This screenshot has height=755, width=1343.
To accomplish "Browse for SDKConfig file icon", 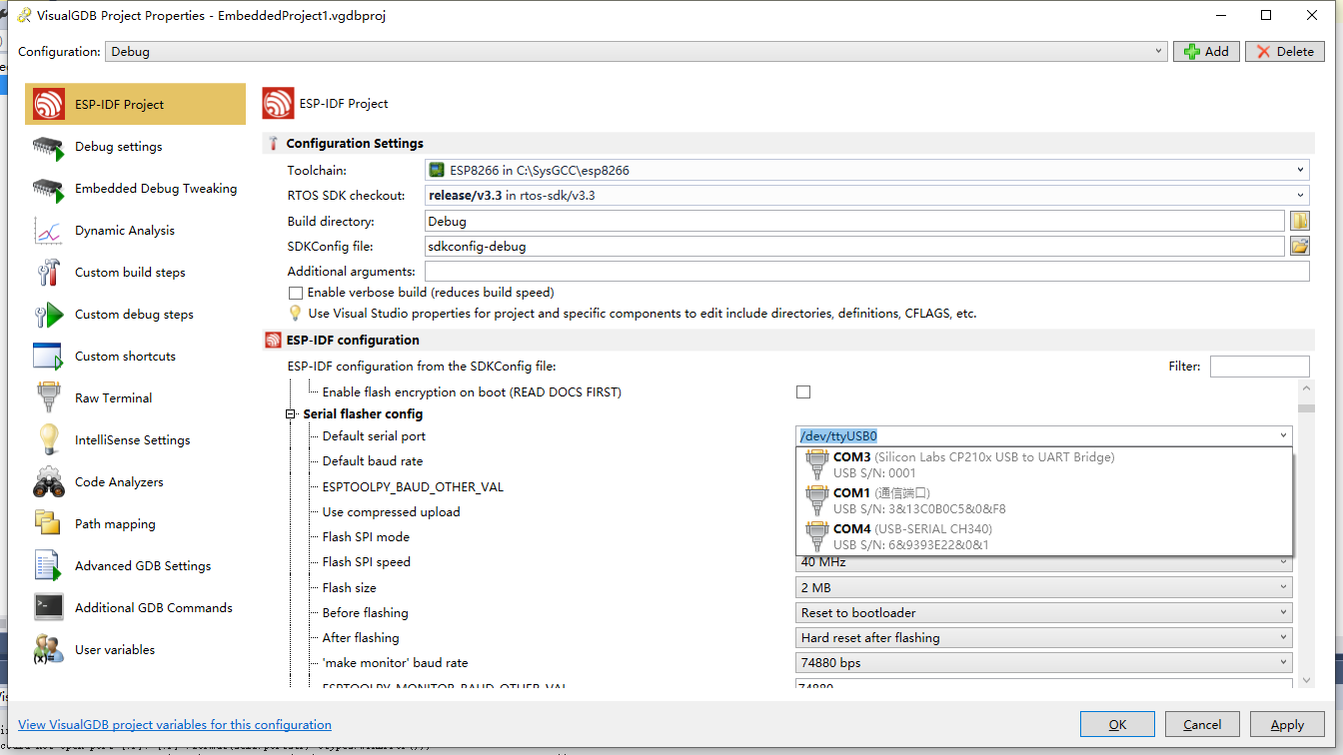I will (1299, 246).
